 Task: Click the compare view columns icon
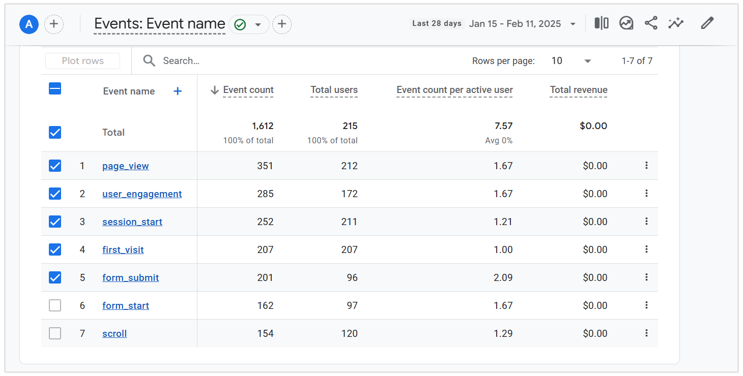[x=602, y=23]
